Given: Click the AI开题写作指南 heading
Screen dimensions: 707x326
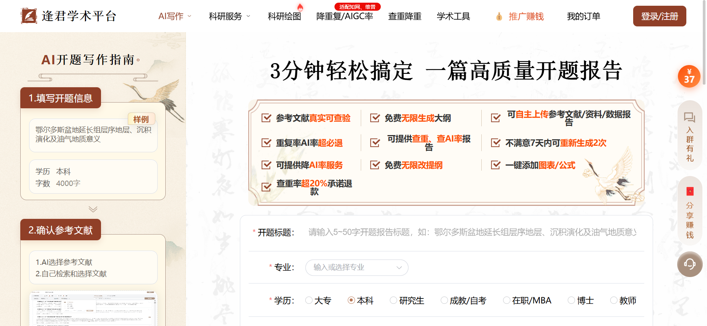Looking at the screenshot, I should pyautogui.click(x=88, y=60).
